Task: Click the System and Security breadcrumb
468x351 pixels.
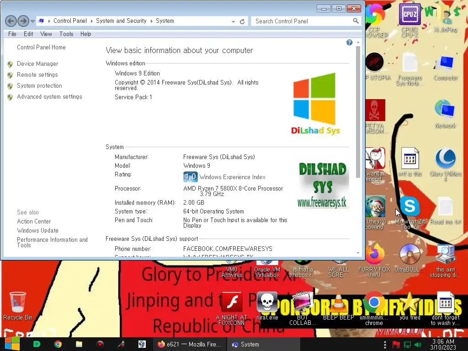Action: [121, 21]
